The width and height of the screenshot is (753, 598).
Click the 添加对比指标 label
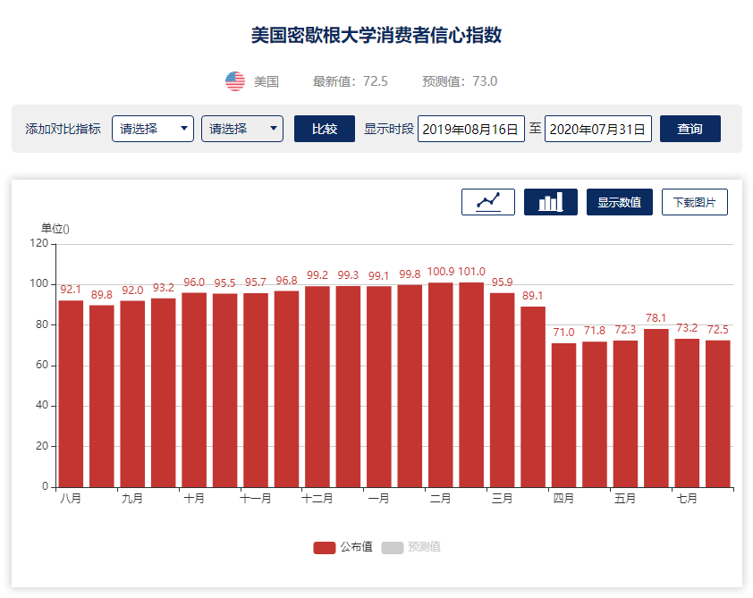tap(63, 129)
